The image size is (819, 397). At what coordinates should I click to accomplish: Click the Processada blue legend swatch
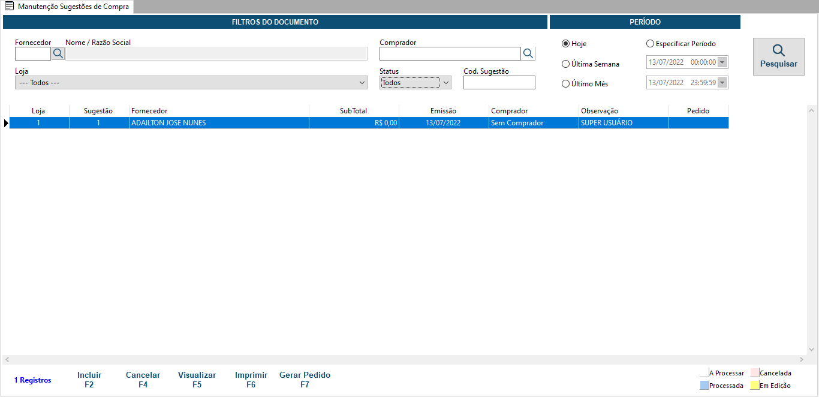[x=704, y=386]
